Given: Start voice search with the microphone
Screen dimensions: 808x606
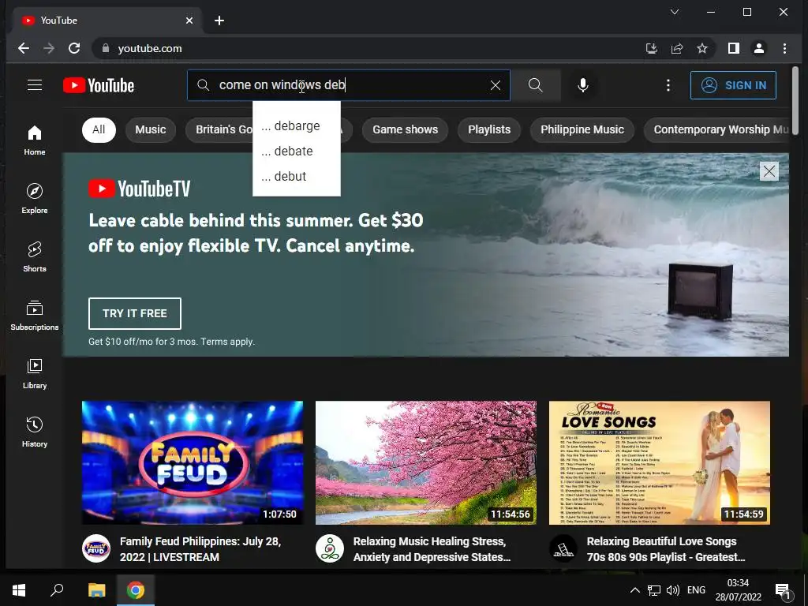Looking at the screenshot, I should click(x=583, y=85).
